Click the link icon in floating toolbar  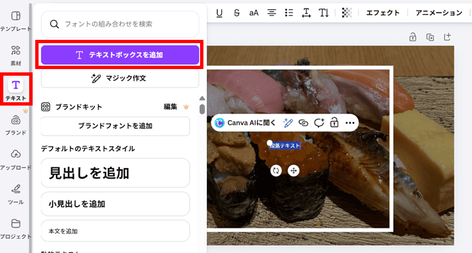click(303, 123)
